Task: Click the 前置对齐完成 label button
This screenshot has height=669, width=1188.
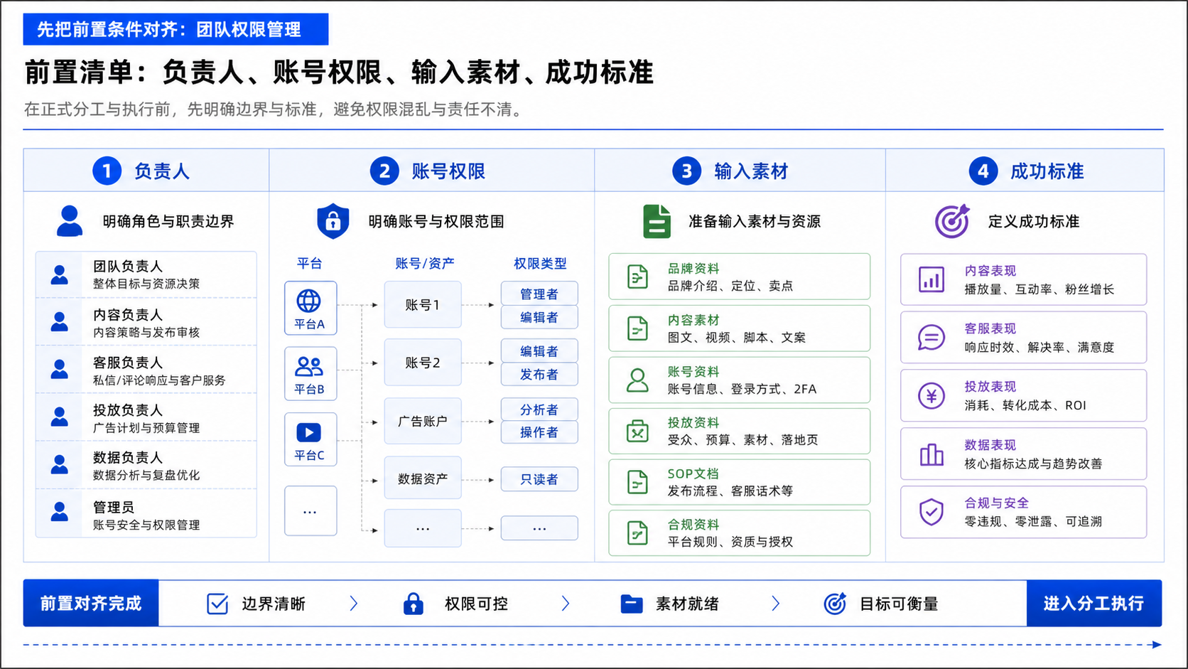Action: click(x=91, y=604)
